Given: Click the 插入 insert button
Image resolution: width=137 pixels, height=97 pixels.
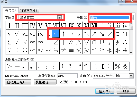Looking at the screenshot, I should [105, 91].
